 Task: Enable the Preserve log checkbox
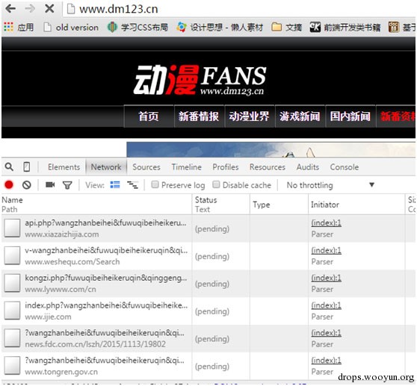155,184
